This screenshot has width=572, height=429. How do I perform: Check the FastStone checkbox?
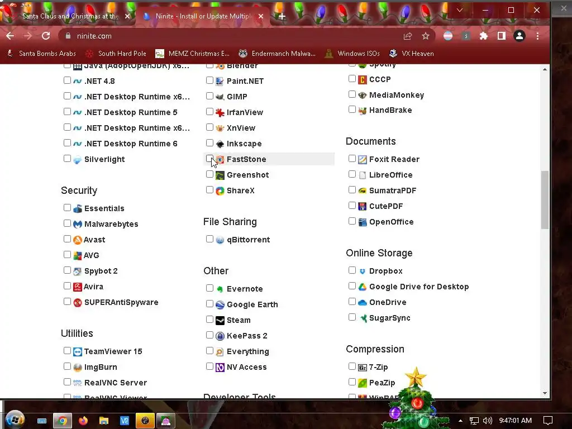tap(209, 158)
